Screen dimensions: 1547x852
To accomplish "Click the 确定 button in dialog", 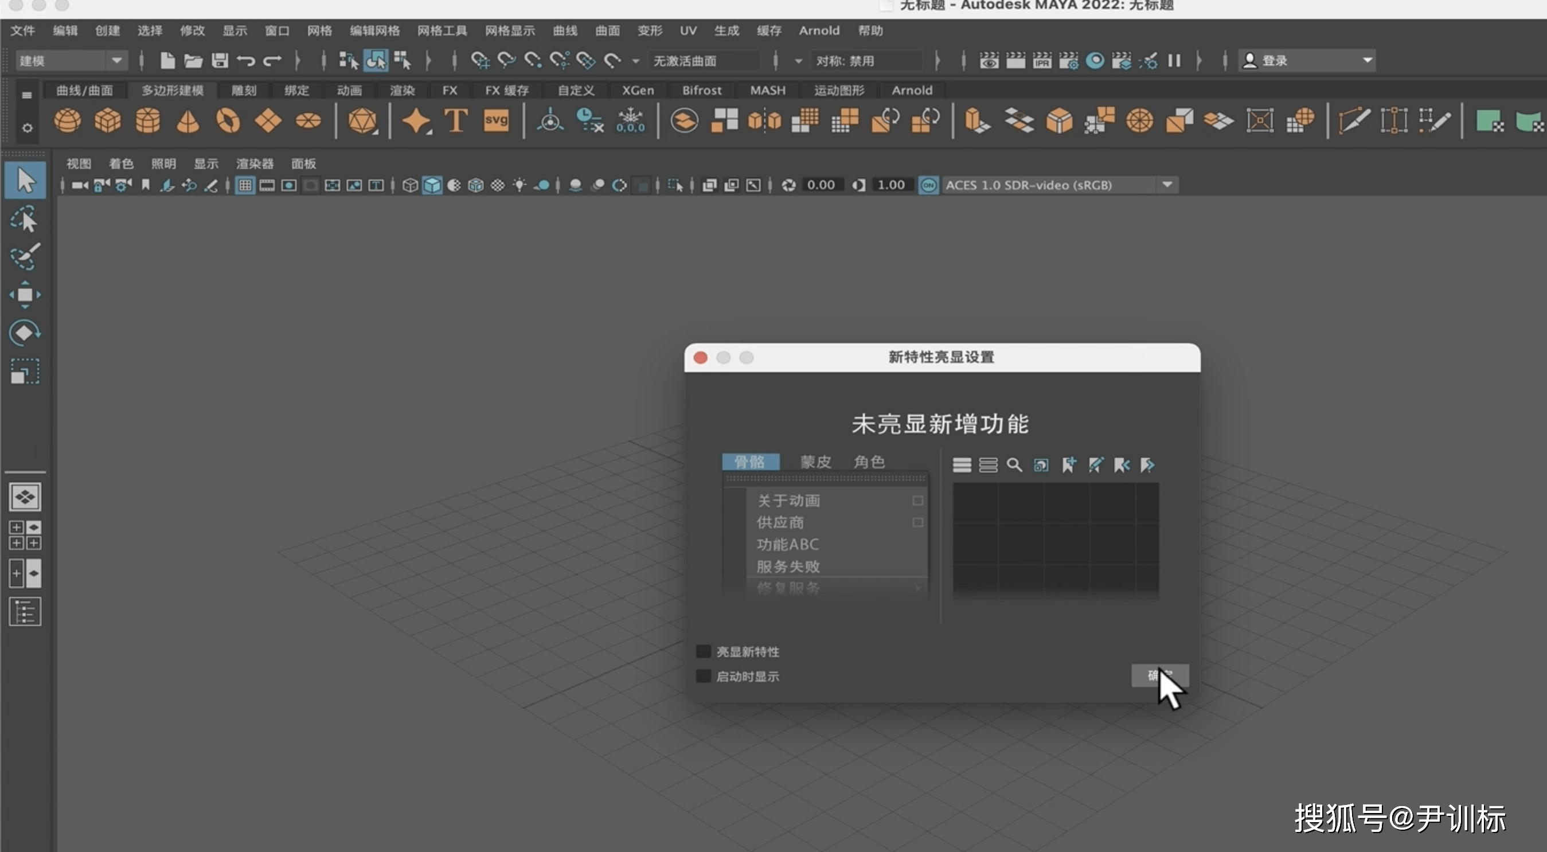I will (1159, 675).
